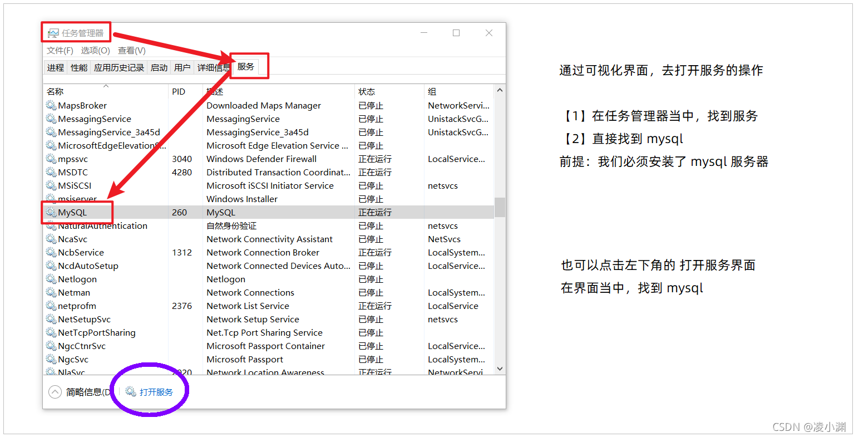Switch to the 性能 tab
Image resolution: width=854 pixels, height=437 pixels.
coord(79,67)
